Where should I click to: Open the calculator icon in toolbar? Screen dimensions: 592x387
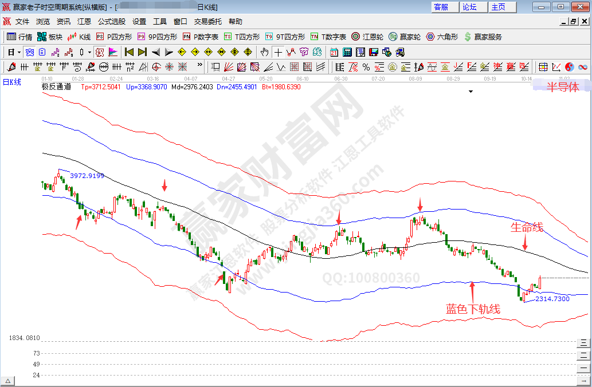click(347, 52)
